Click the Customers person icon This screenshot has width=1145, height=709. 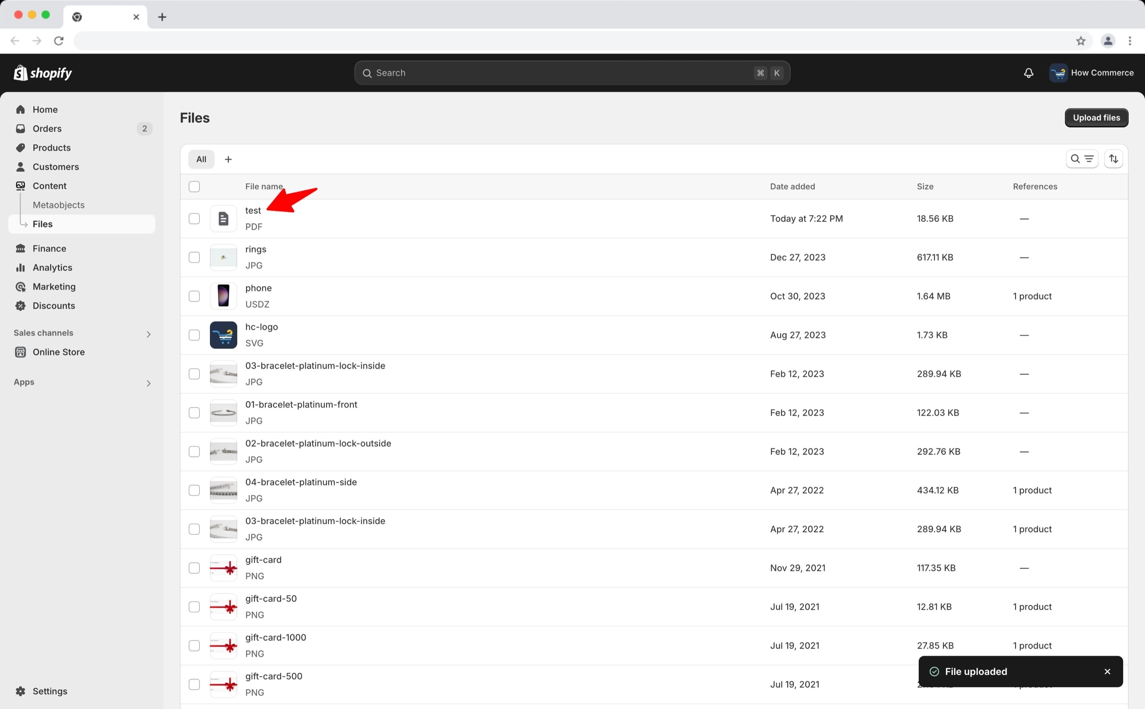(x=20, y=167)
